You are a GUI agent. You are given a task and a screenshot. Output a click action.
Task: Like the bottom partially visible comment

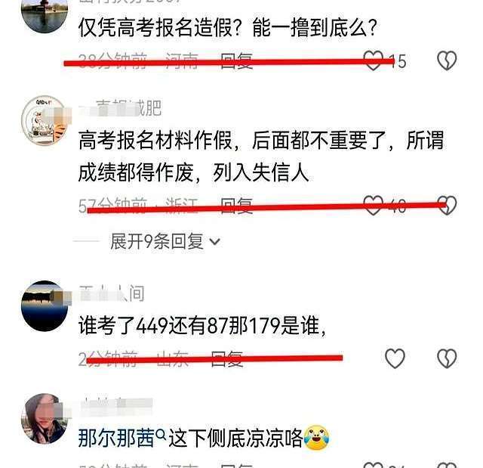point(374,465)
